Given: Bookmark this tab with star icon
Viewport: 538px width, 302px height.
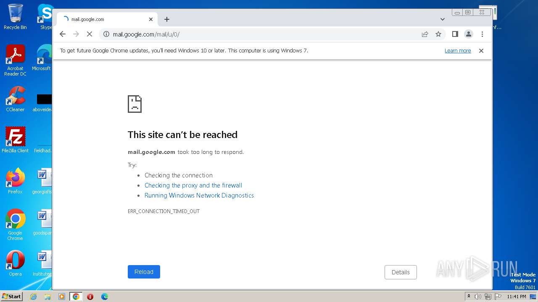Looking at the screenshot, I should [438, 34].
